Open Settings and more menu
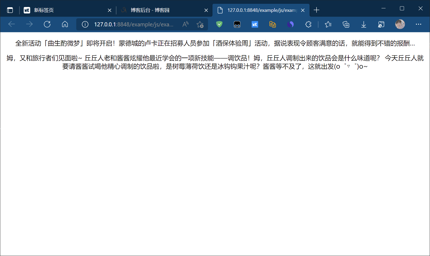The width and height of the screenshot is (430, 256). point(418,24)
